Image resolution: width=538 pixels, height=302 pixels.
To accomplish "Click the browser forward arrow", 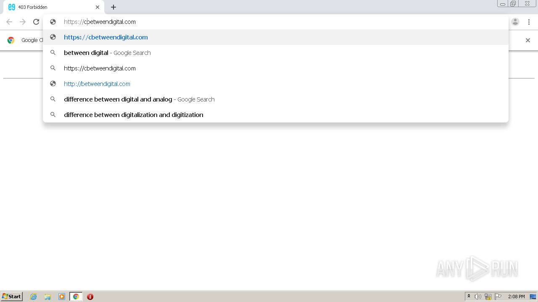I will tap(23, 22).
